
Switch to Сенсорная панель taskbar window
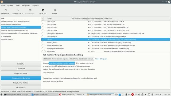tap(17, 94)
